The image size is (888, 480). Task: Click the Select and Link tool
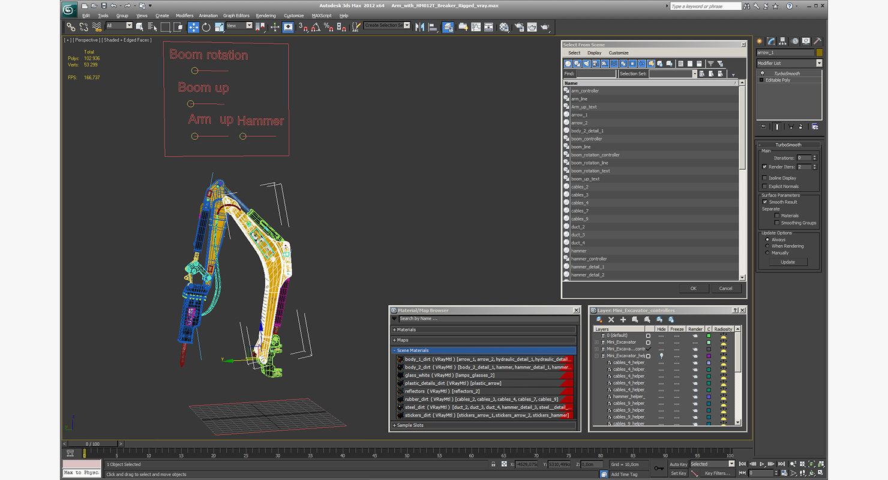coord(71,27)
